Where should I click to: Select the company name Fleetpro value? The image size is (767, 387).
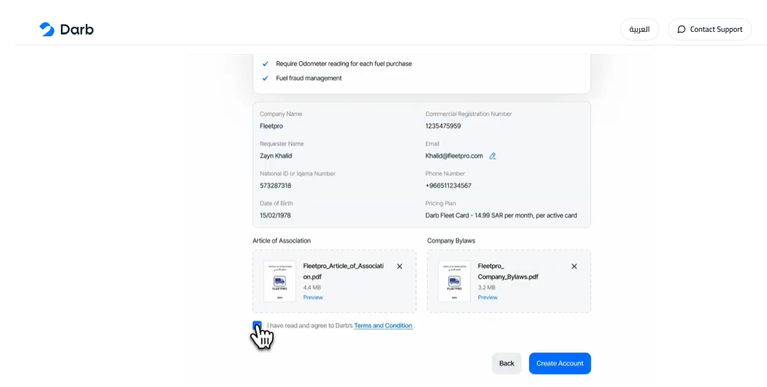point(271,126)
